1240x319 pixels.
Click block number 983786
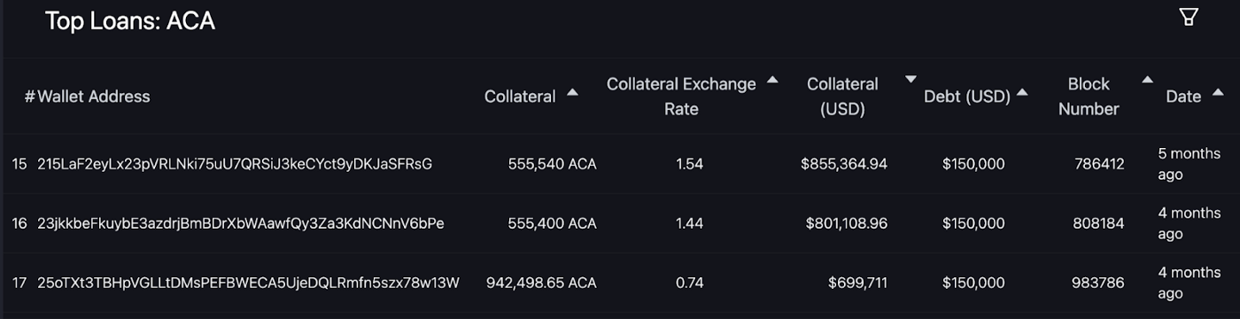pyautogui.click(x=1098, y=283)
